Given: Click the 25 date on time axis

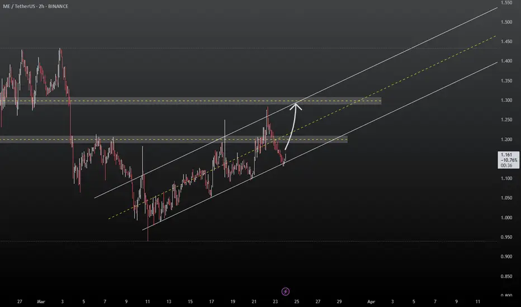Looking at the screenshot, I should [x=297, y=301].
